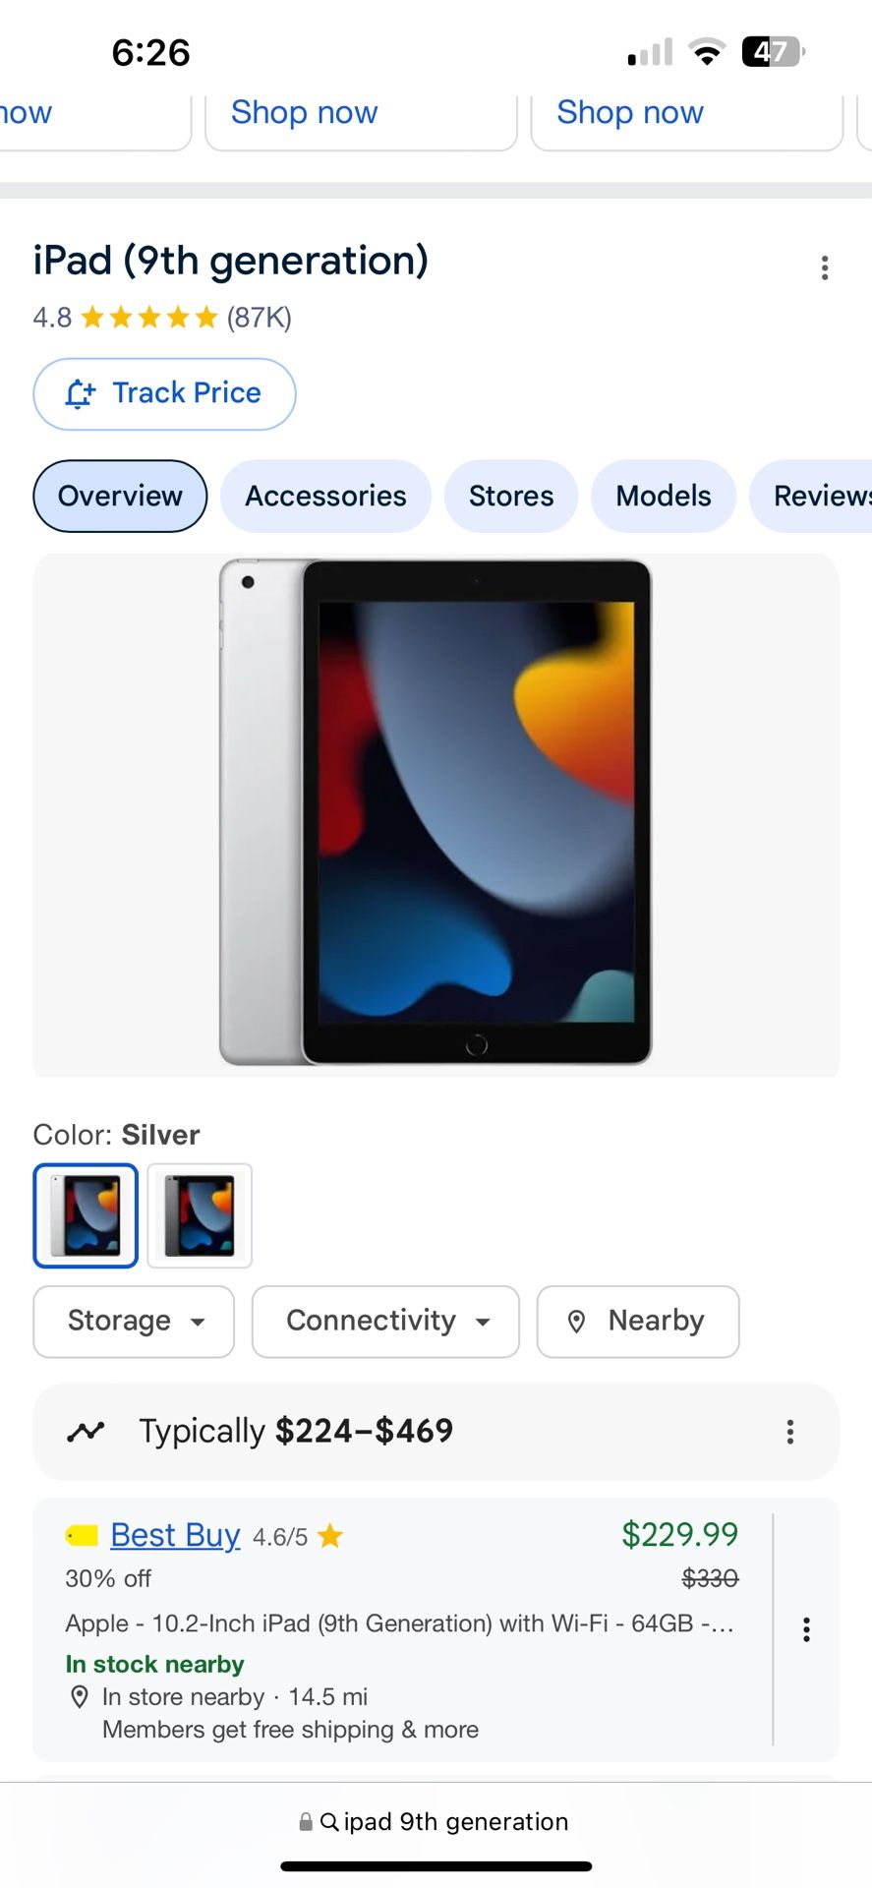The width and height of the screenshot is (872, 1888).
Task: Tap the location pin in the Nearby filter
Action: pyautogui.click(x=577, y=1322)
